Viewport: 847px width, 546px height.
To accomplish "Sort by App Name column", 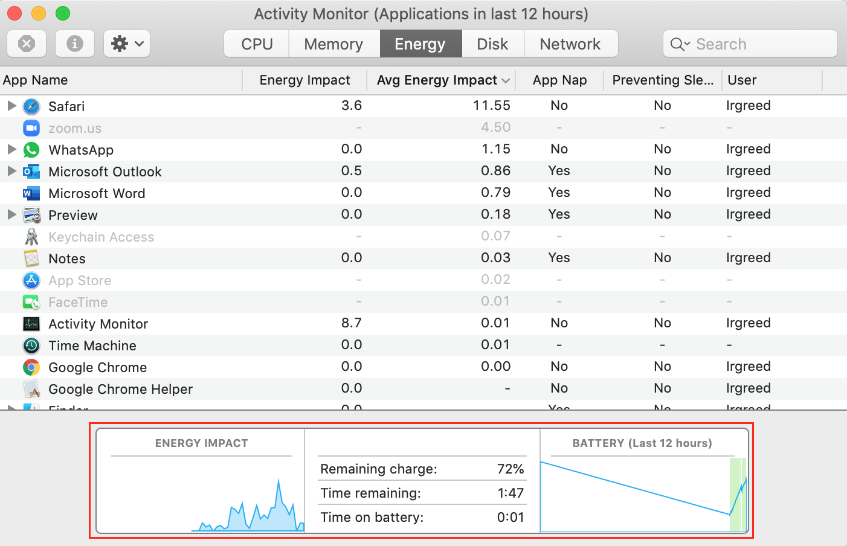I will 121,80.
